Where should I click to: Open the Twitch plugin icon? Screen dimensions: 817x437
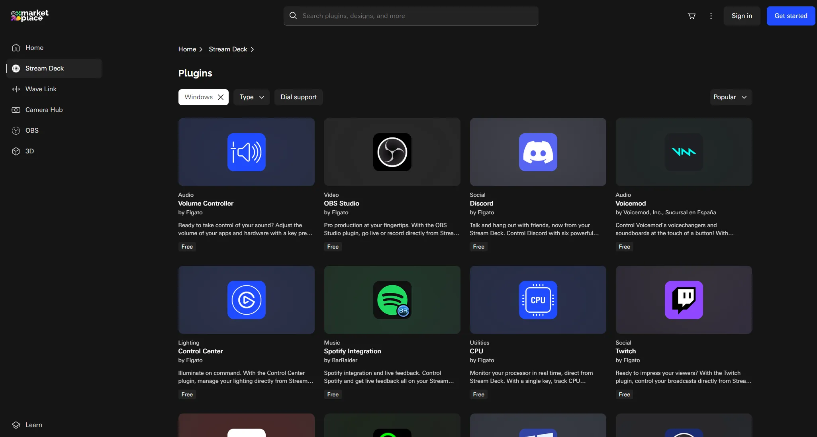point(684,300)
